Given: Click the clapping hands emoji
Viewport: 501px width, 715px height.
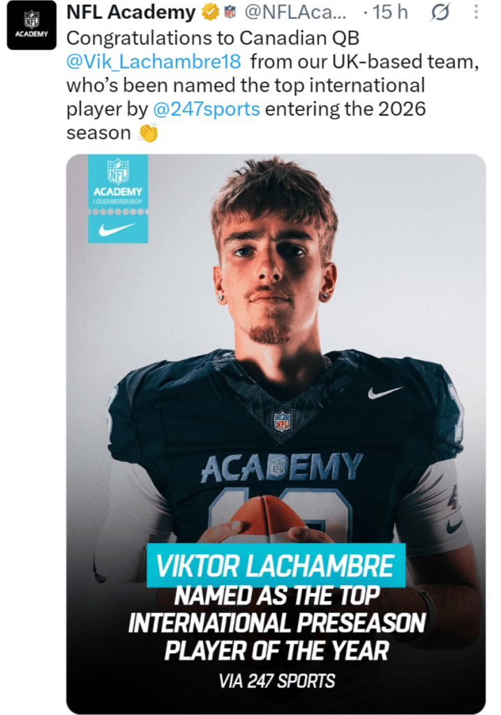Looking at the screenshot, I should coord(149,133).
